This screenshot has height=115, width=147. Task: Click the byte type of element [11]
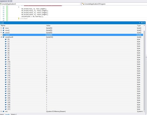pyautogui.click(x=138, y=64)
